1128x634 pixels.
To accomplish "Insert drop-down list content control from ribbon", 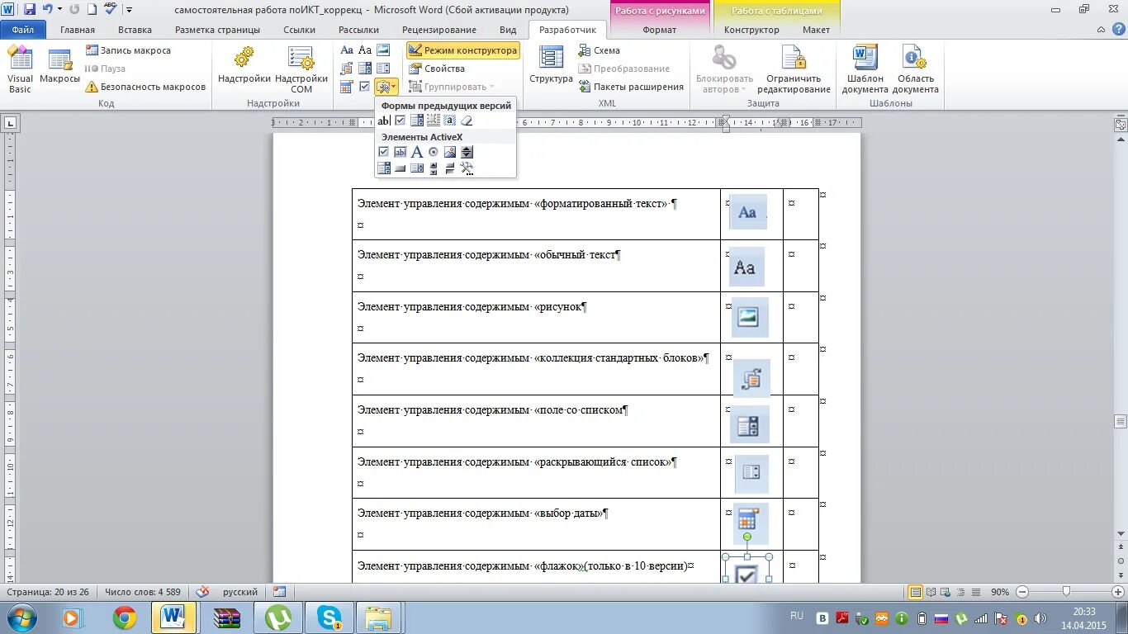I will point(383,69).
